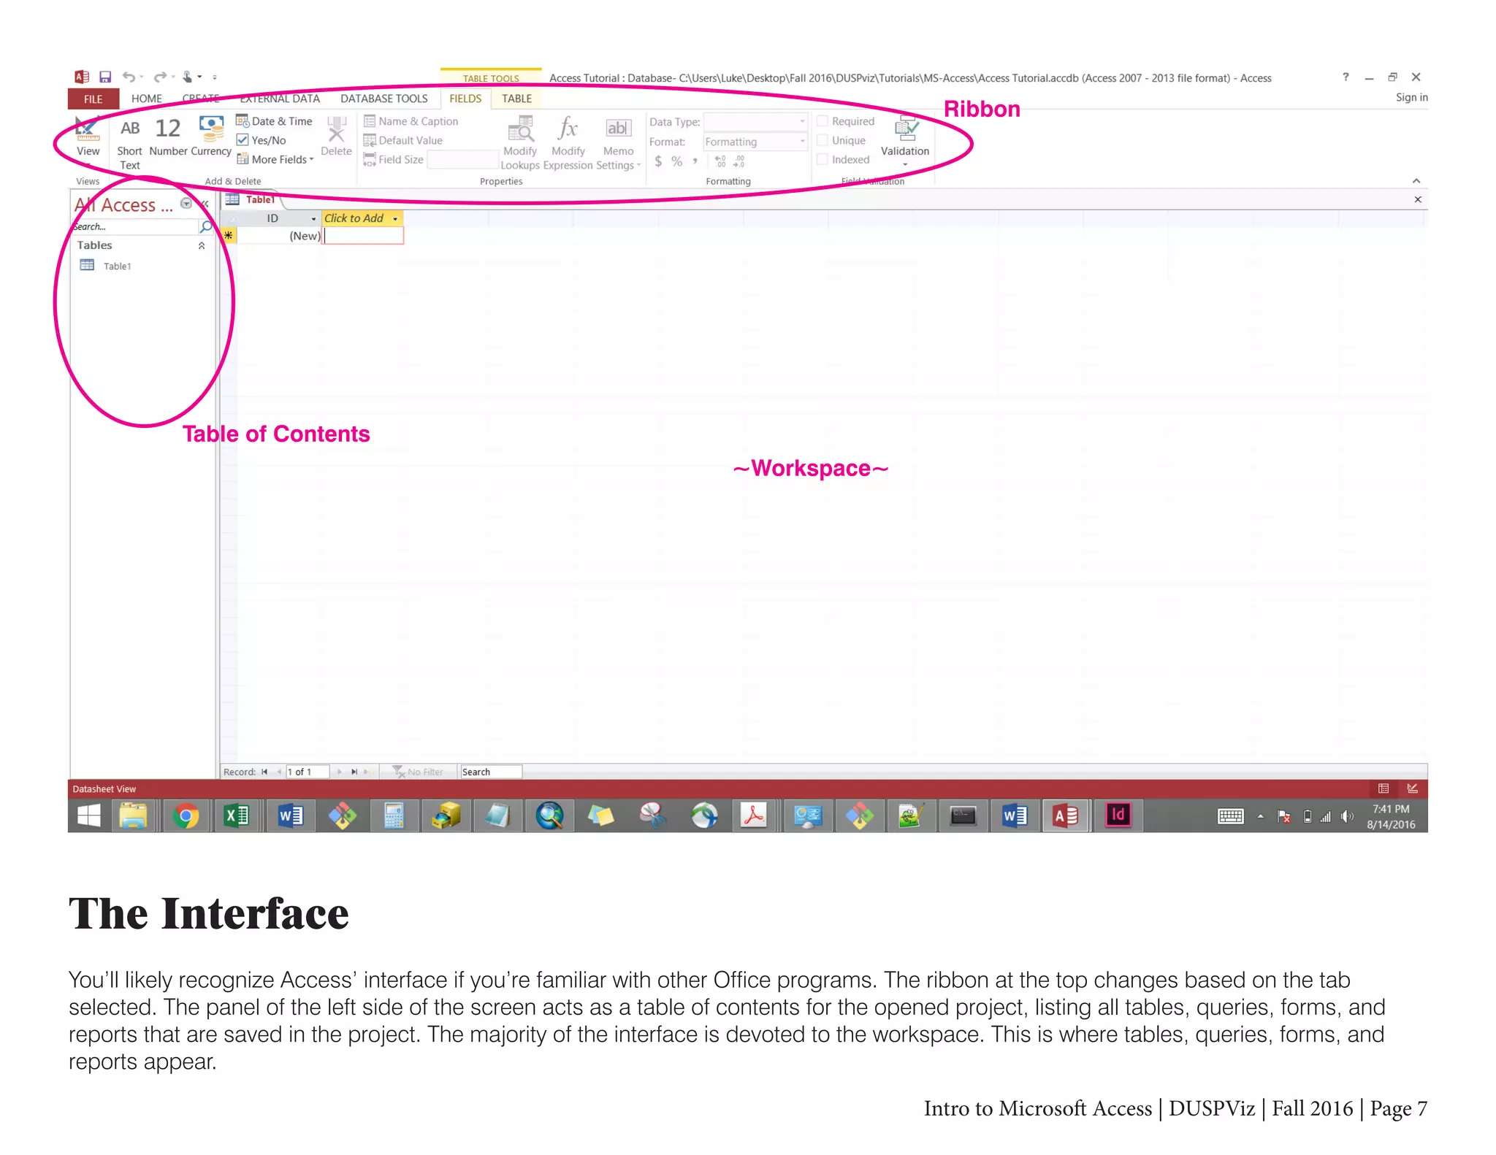Open Name & Caption properties

[x=411, y=121]
